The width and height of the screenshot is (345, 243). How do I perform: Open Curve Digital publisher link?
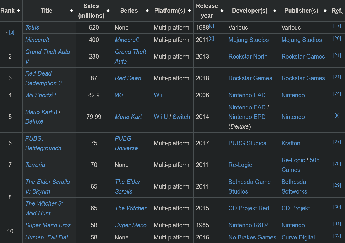(298, 237)
